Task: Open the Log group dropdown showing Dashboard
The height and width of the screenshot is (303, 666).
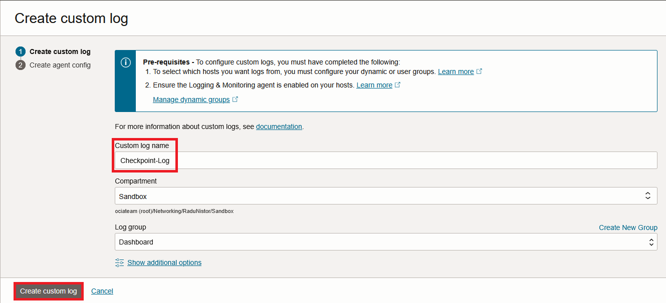Action: (x=386, y=242)
